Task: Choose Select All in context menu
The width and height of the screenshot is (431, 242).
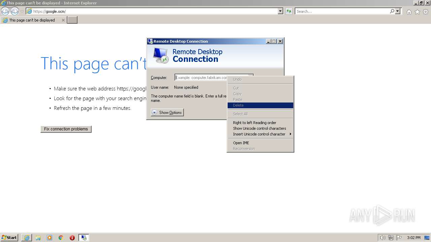Action: (x=260, y=114)
